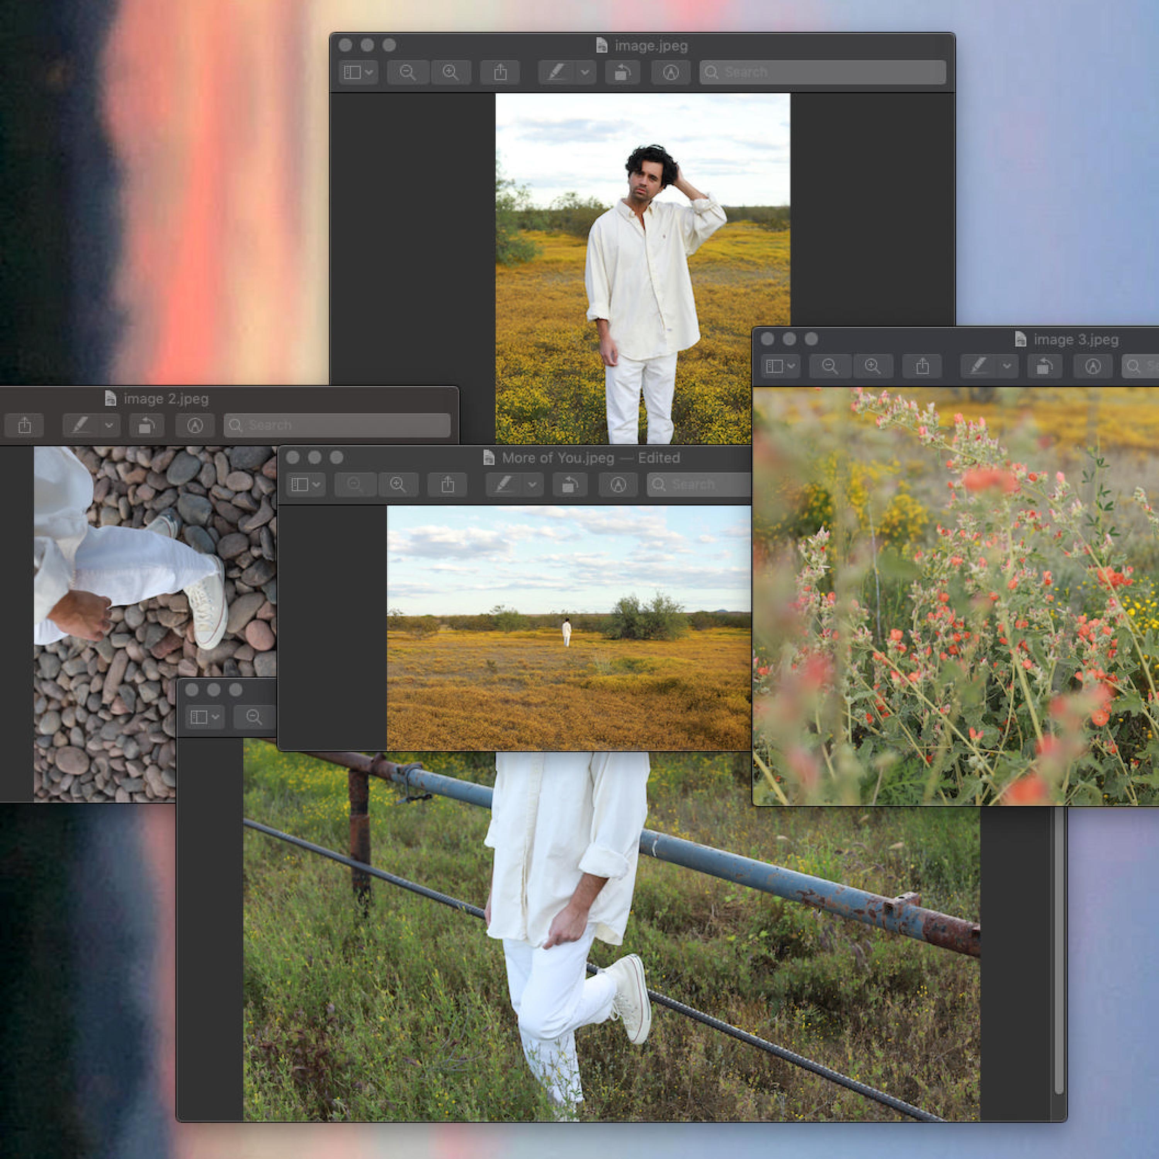The width and height of the screenshot is (1159, 1159).
Task: Expand highlight options arrow in image.jpeg
Action: pos(585,73)
